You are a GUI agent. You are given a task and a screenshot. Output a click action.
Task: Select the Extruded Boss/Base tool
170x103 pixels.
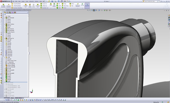point(3,5)
